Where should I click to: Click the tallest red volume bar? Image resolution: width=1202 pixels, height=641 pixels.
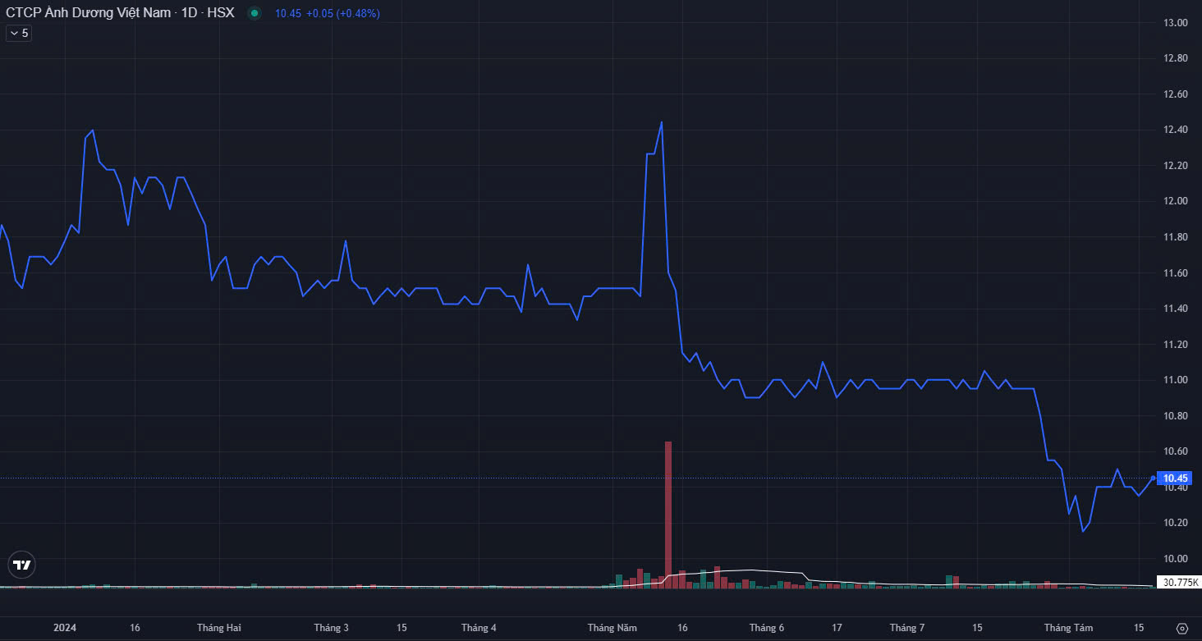click(668, 515)
